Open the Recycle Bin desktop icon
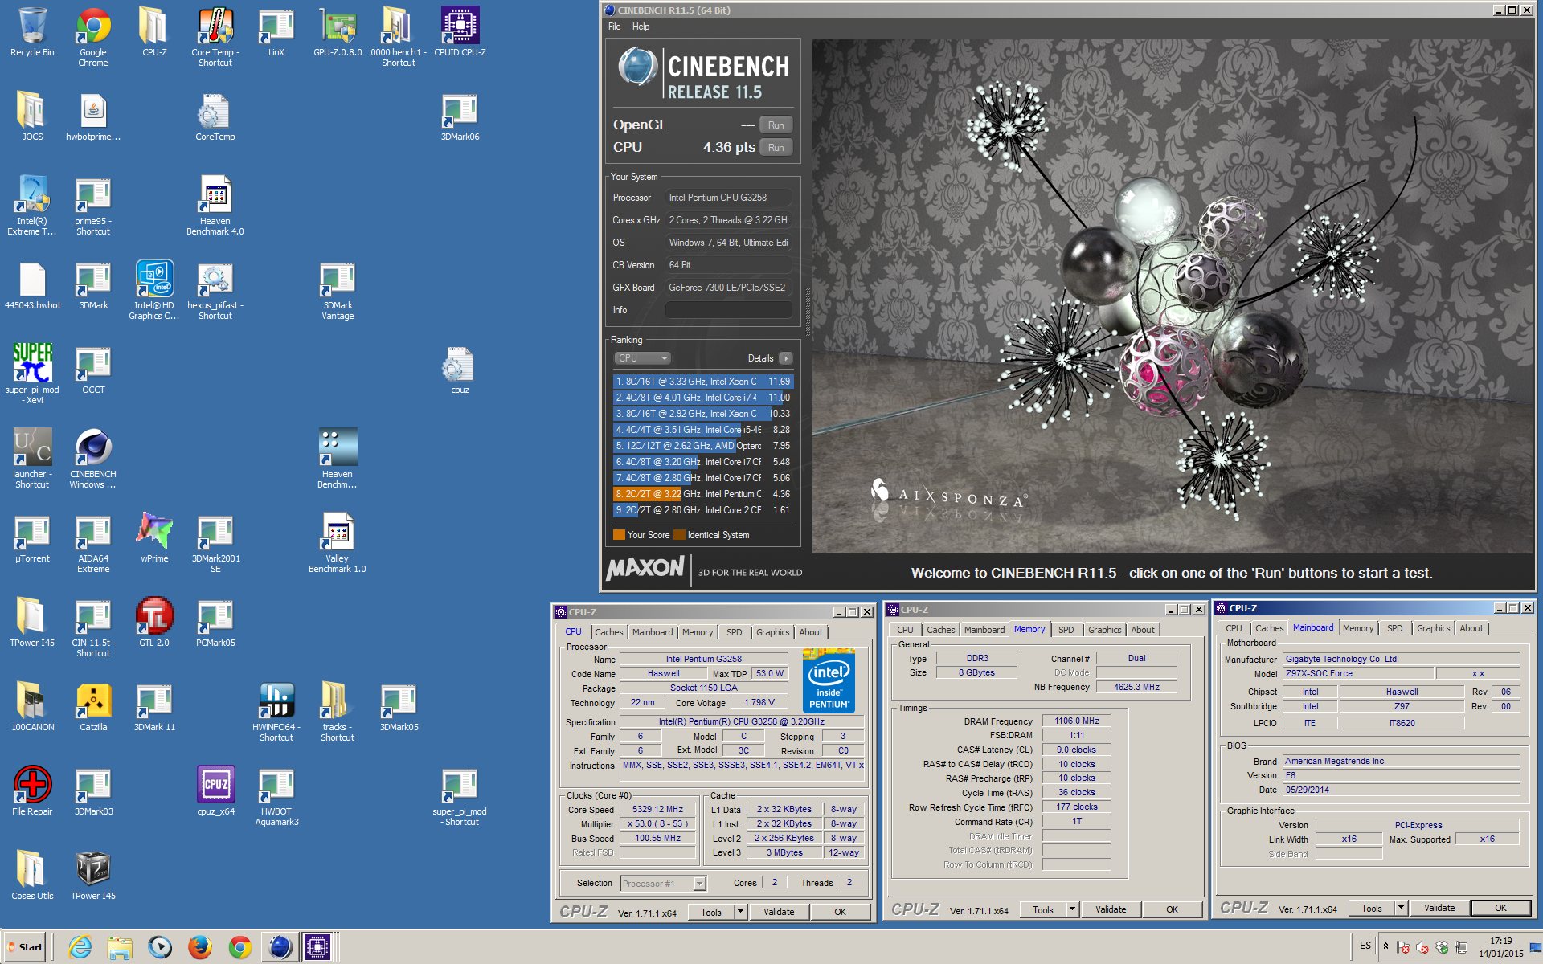 coord(32,34)
